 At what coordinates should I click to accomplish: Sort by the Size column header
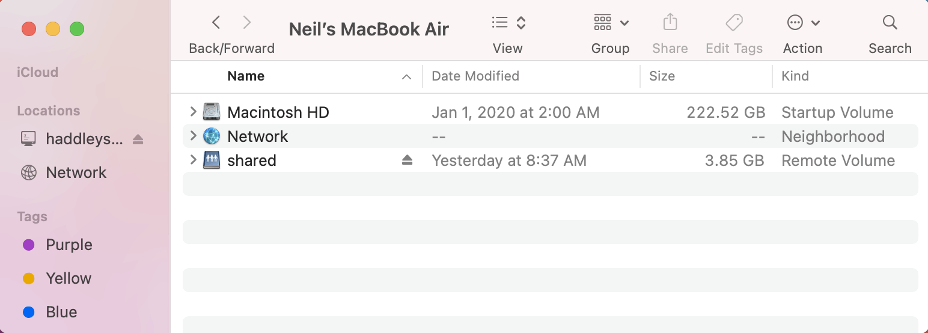(662, 76)
